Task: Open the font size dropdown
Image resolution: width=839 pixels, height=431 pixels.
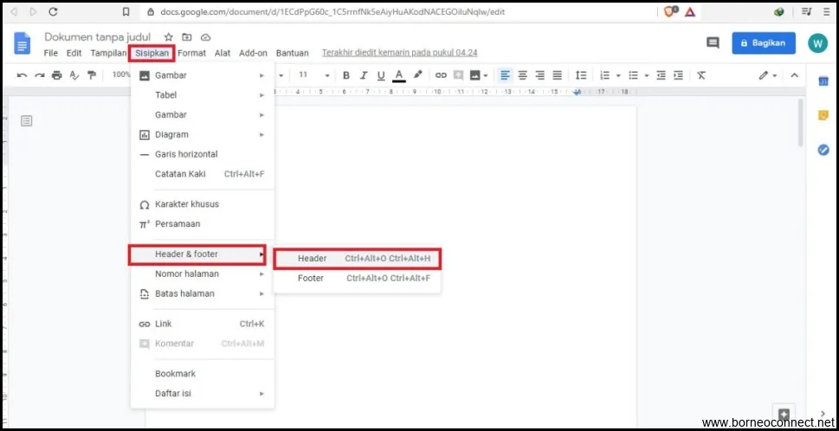Action: point(314,75)
